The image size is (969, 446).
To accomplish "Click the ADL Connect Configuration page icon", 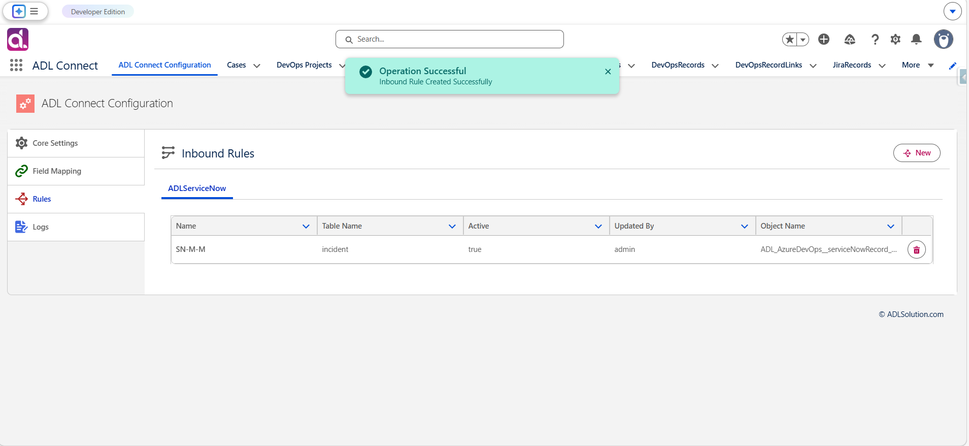I will tap(25, 104).
